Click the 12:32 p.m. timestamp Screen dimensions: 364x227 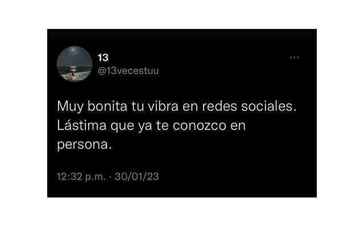81,176
